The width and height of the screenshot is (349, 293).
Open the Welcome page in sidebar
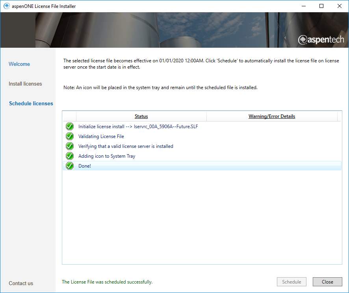coord(19,64)
